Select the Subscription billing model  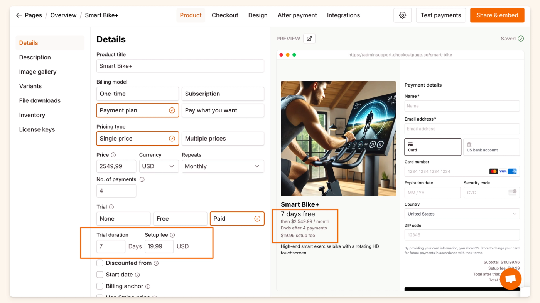223,94
